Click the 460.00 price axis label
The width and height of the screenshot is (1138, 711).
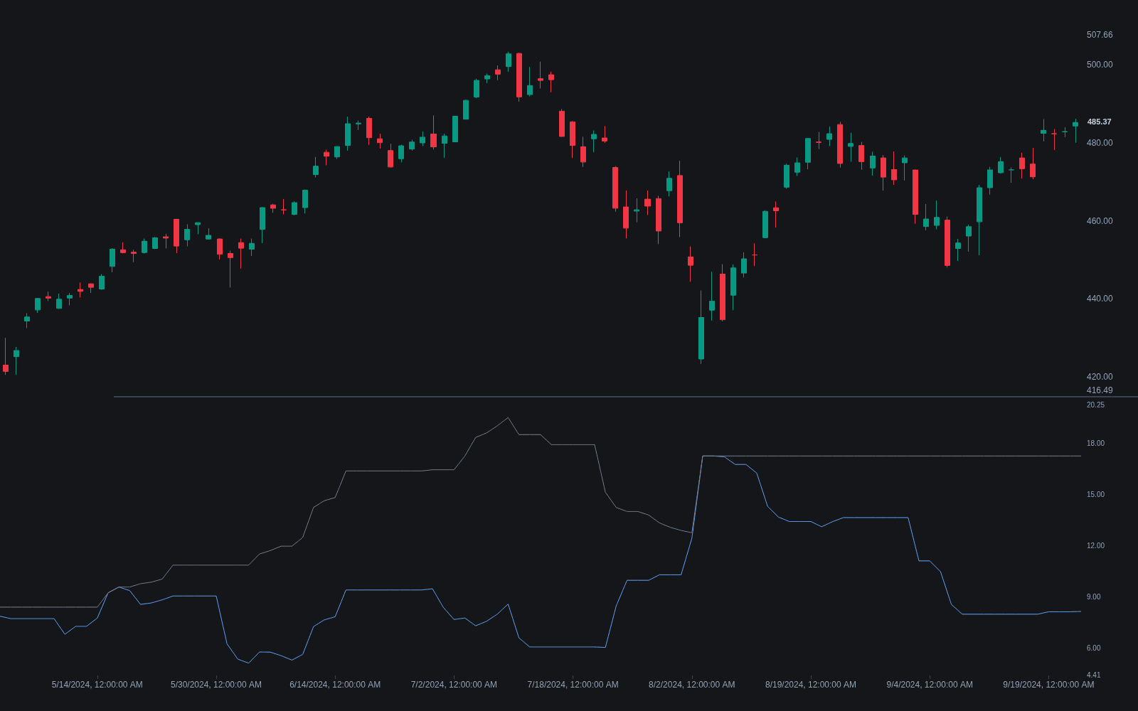pos(1100,221)
